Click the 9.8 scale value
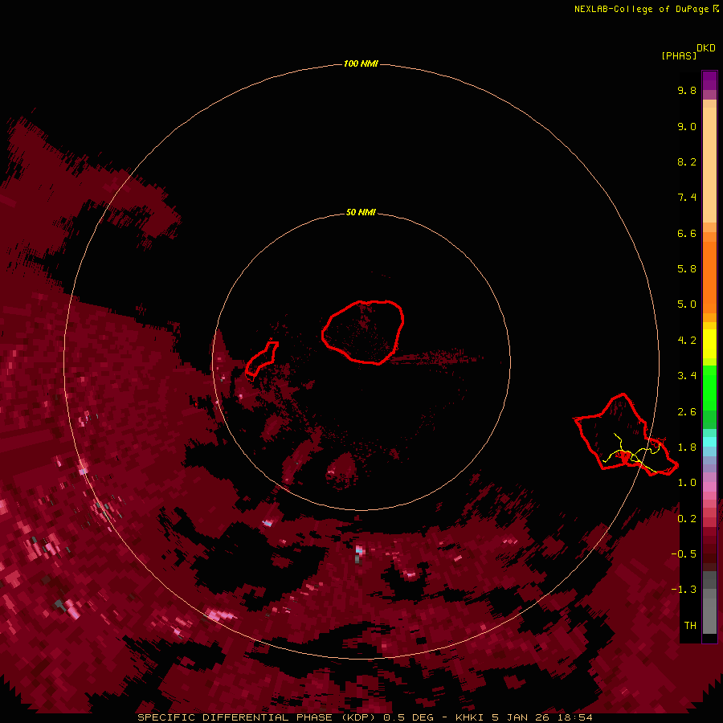Viewport: 723px width, 723px height. 687,90
